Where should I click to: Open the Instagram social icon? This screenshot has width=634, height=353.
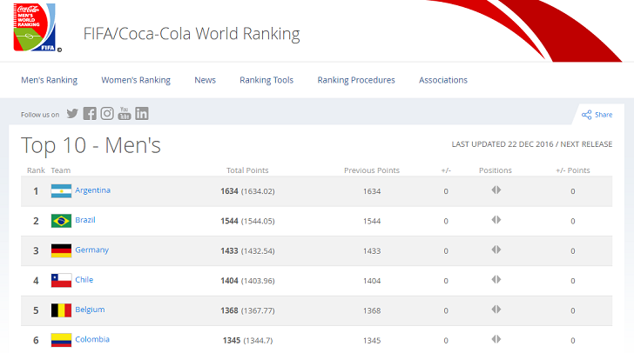[107, 114]
